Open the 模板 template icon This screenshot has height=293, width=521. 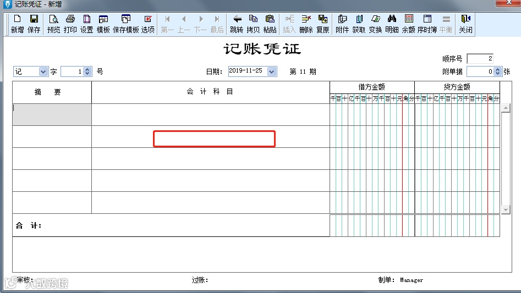tap(103, 24)
